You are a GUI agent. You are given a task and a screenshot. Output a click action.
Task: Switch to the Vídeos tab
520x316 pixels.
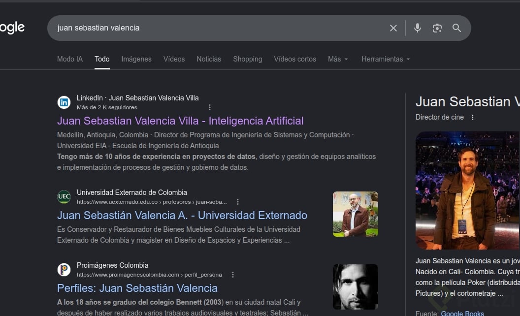click(x=174, y=59)
